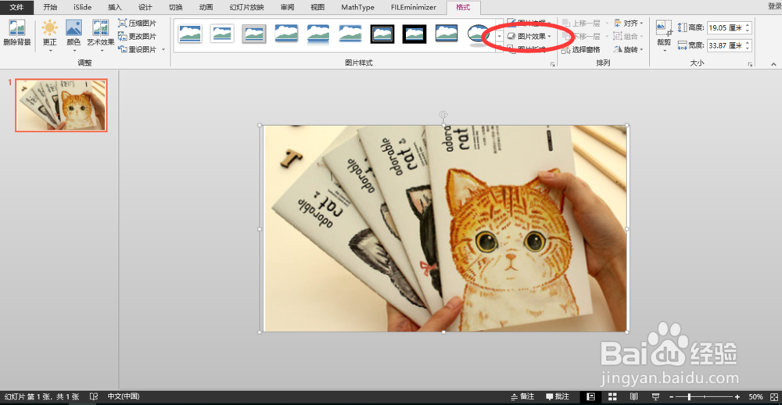Switch to the Slide Show (幻灯片放映) tab

tap(247, 8)
